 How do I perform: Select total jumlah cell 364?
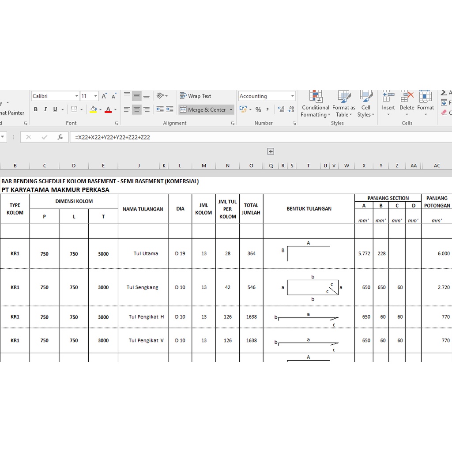251,254
